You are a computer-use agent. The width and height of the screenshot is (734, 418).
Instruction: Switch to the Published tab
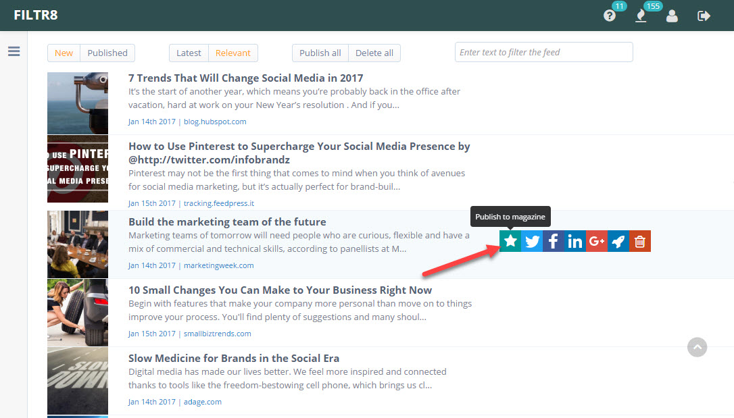pos(107,53)
